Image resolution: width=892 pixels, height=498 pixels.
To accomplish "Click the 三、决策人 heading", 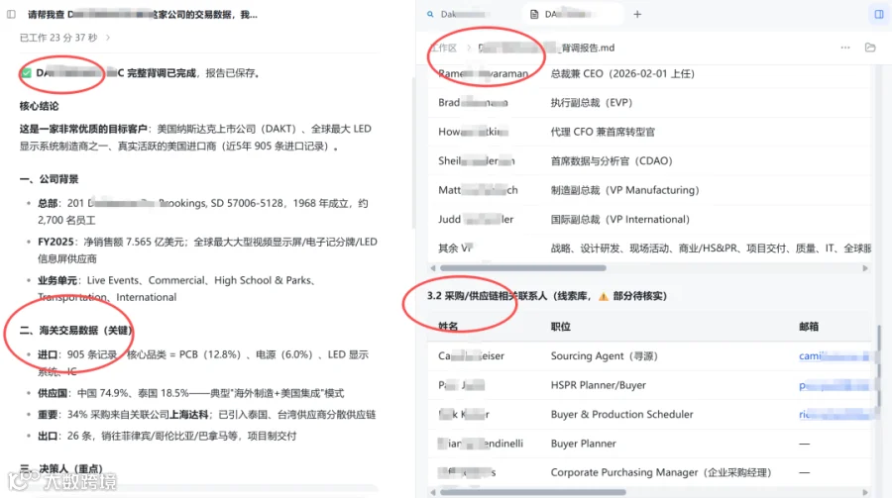I will coord(60,468).
